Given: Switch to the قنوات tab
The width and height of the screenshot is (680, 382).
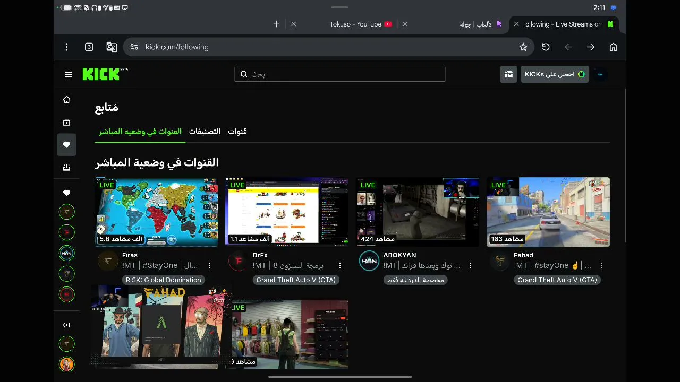Looking at the screenshot, I should pyautogui.click(x=237, y=132).
